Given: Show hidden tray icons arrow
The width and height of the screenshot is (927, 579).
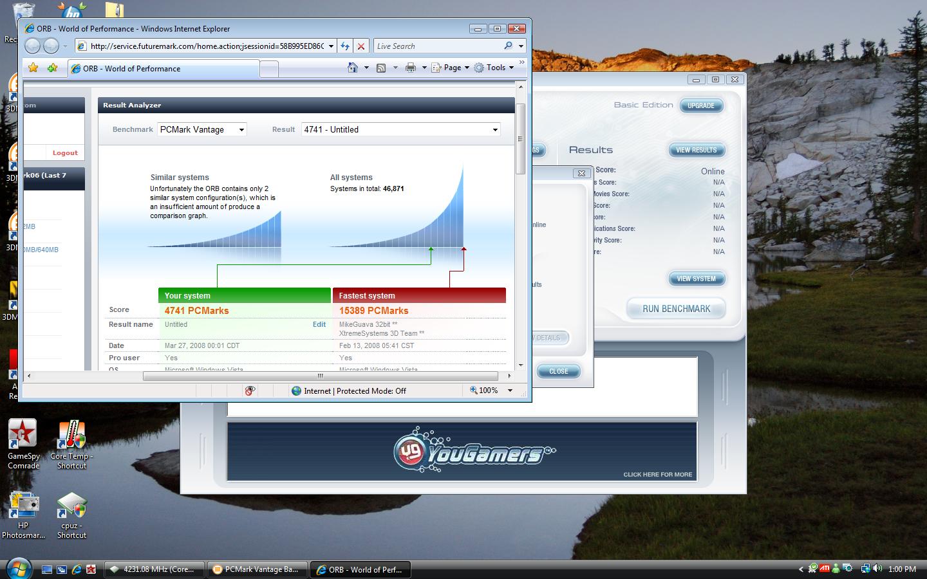Looking at the screenshot, I should [801, 569].
